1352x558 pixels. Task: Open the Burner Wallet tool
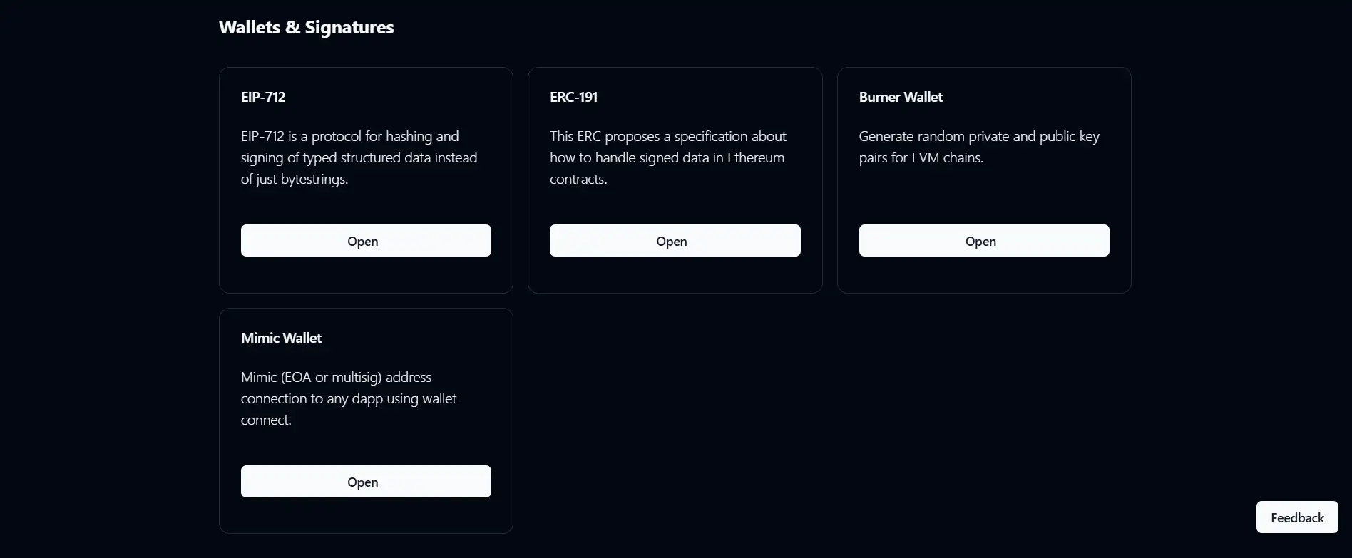pos(983,241)
